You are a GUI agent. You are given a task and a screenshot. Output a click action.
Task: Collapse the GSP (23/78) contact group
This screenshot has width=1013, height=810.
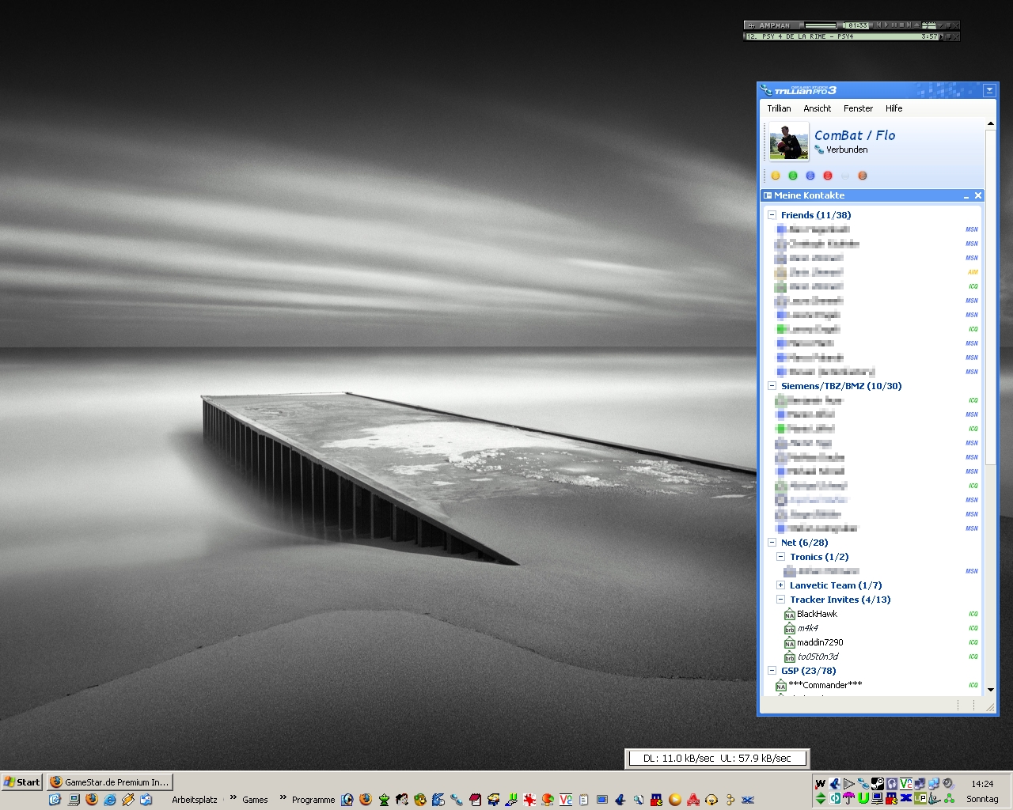tap(772, 671)
